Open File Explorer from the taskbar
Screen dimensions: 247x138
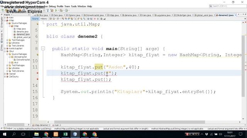tap(36, 134)
